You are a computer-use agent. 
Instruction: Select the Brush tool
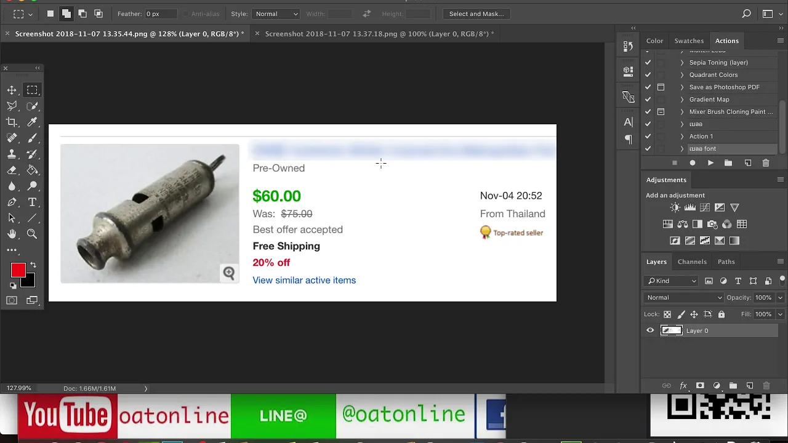[32, 138]
